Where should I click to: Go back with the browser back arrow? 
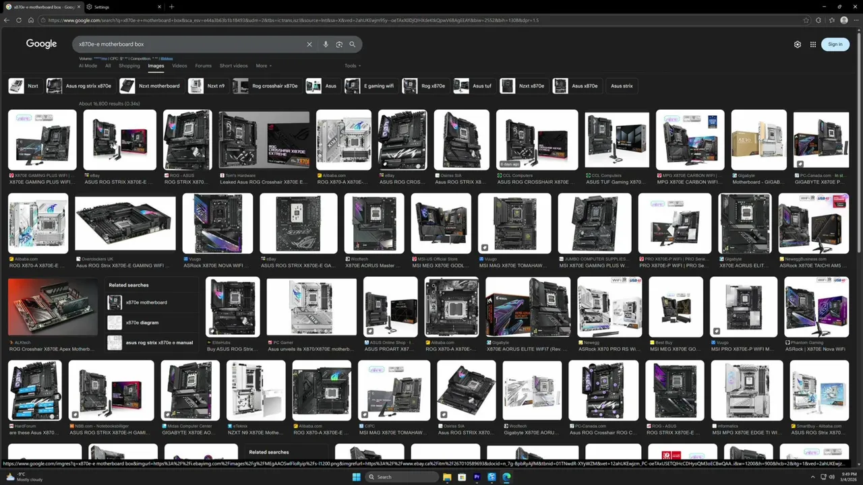tap(7, 20)
